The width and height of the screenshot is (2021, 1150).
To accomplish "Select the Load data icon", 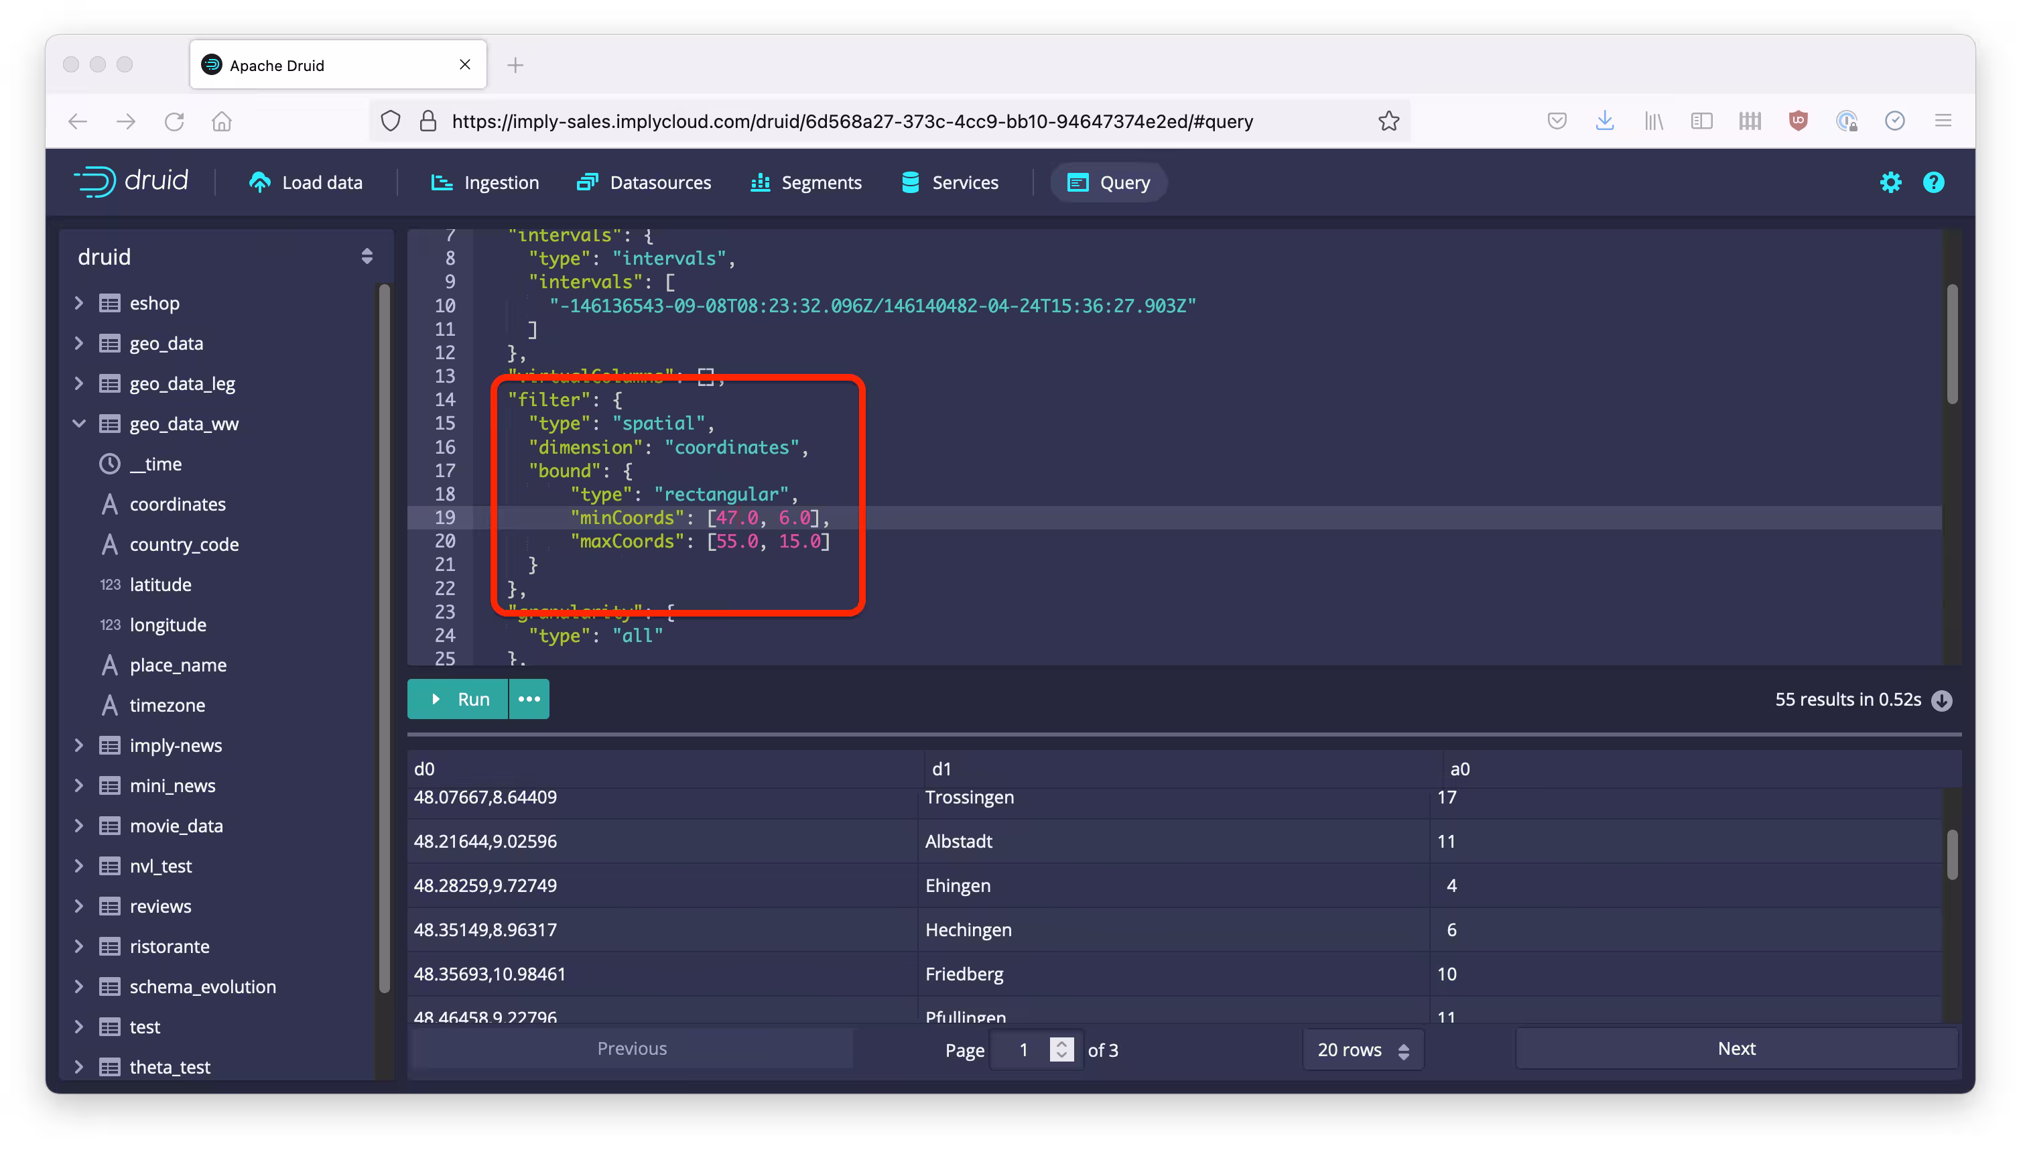I will 260,182.
